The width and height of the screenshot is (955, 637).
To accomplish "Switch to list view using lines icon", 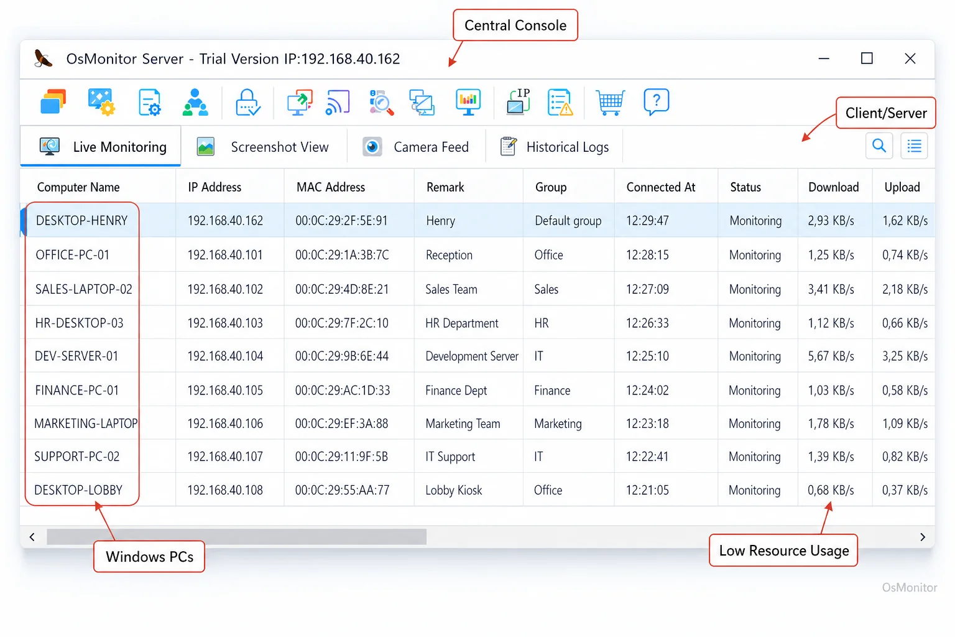I will [x=914, y=146].
